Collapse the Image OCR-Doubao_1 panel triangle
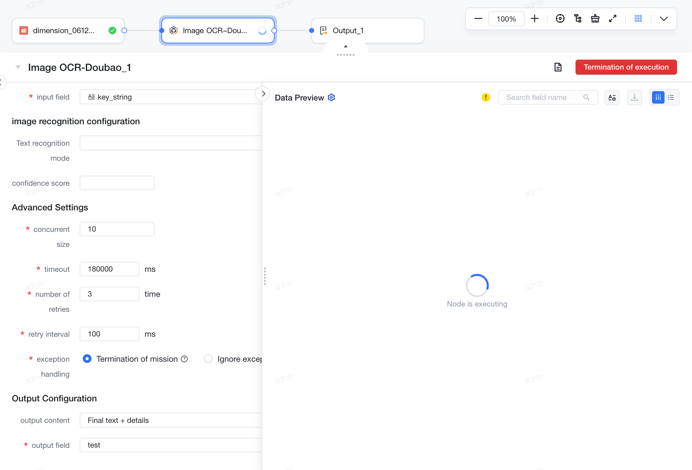Viewport: 692px width, 470px height. [18, 67]
